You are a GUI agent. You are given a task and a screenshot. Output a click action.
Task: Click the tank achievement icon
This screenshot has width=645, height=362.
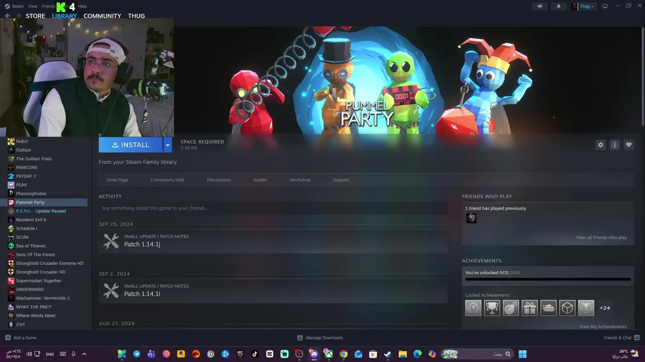548,308
